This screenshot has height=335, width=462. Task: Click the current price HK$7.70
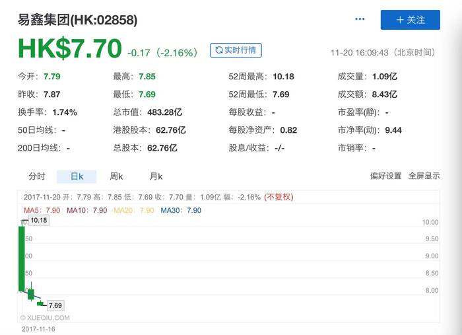pyautogui.click(x=70, y=48)
